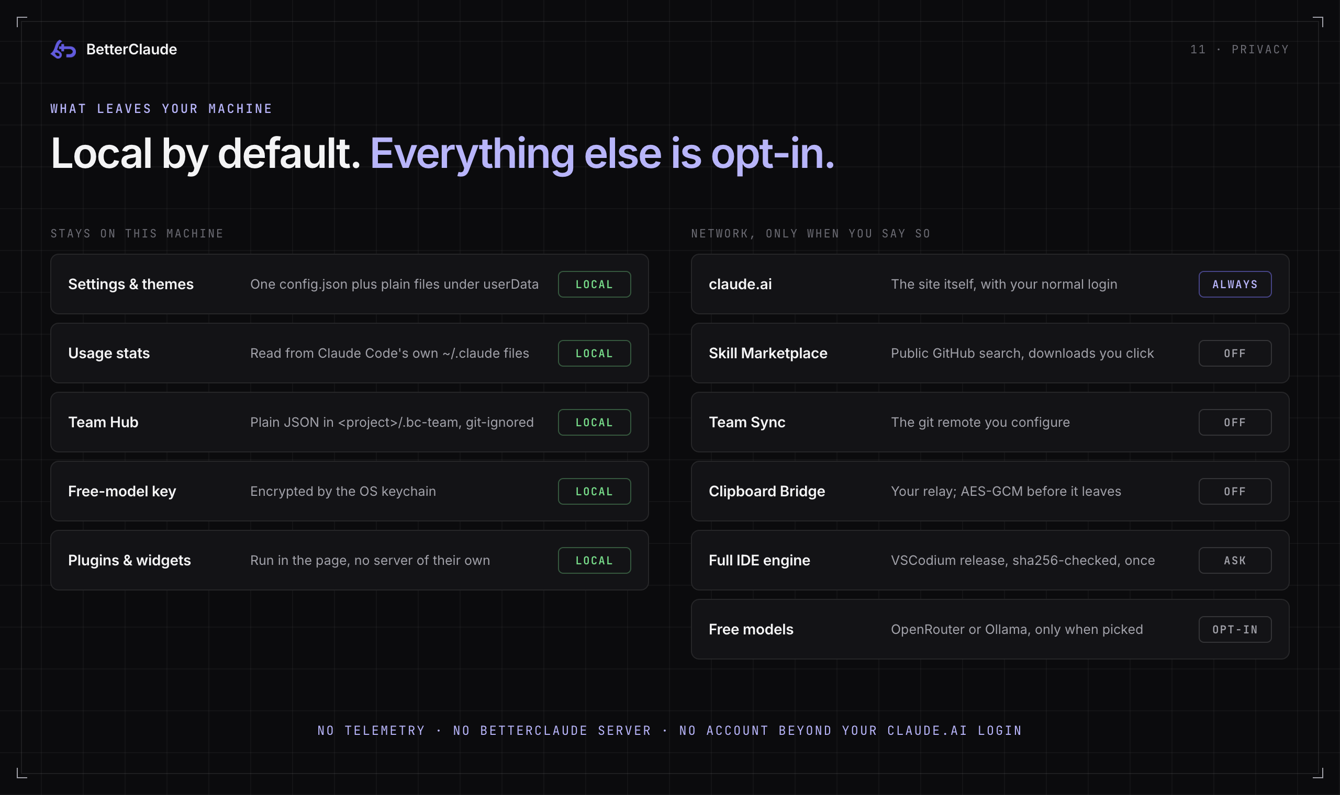The image size is (1340, 795).
Task: Click 'Plain JSON in <project>/.bc-team, git-ignored' text
Action: [392, 423]
